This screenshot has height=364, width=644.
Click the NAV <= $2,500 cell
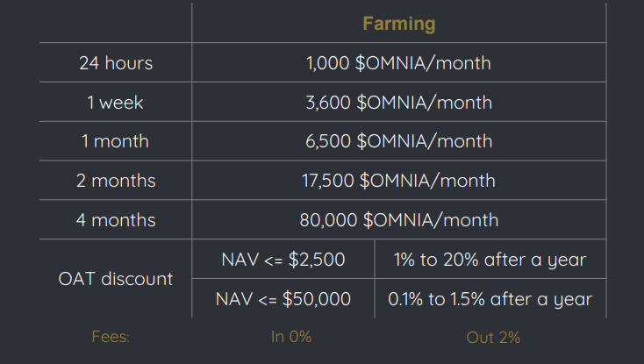click(x=283, y=260)
